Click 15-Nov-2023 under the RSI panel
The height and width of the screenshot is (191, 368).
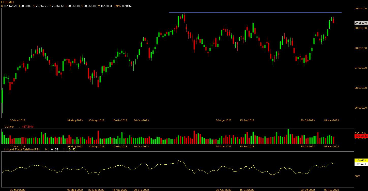[331, 190]
